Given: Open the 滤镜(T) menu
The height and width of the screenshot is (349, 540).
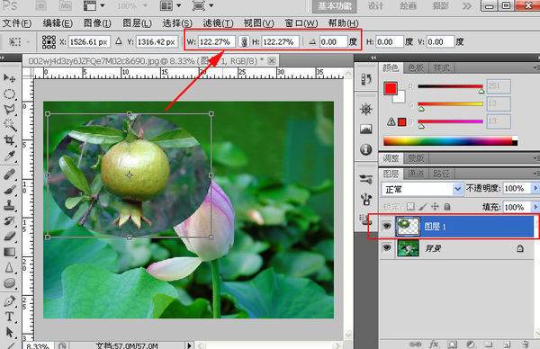Looking at the screenshot, I should 218,23.
